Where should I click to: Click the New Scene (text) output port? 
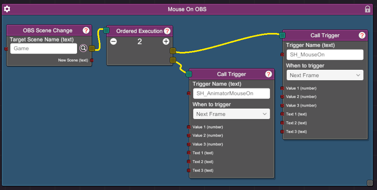[x=92, y=60]
